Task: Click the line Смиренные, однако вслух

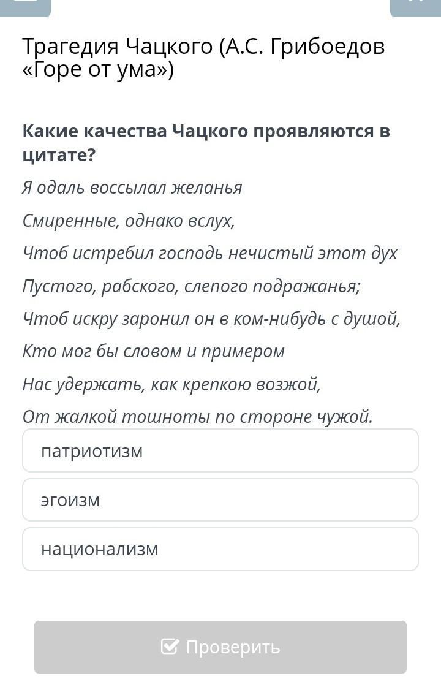Action: (x=129, y=221)
